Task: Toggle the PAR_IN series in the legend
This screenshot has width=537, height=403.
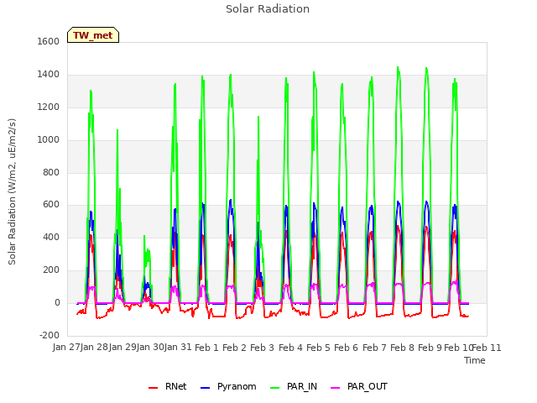Action: pyautogui.click(x=294, y=386)
